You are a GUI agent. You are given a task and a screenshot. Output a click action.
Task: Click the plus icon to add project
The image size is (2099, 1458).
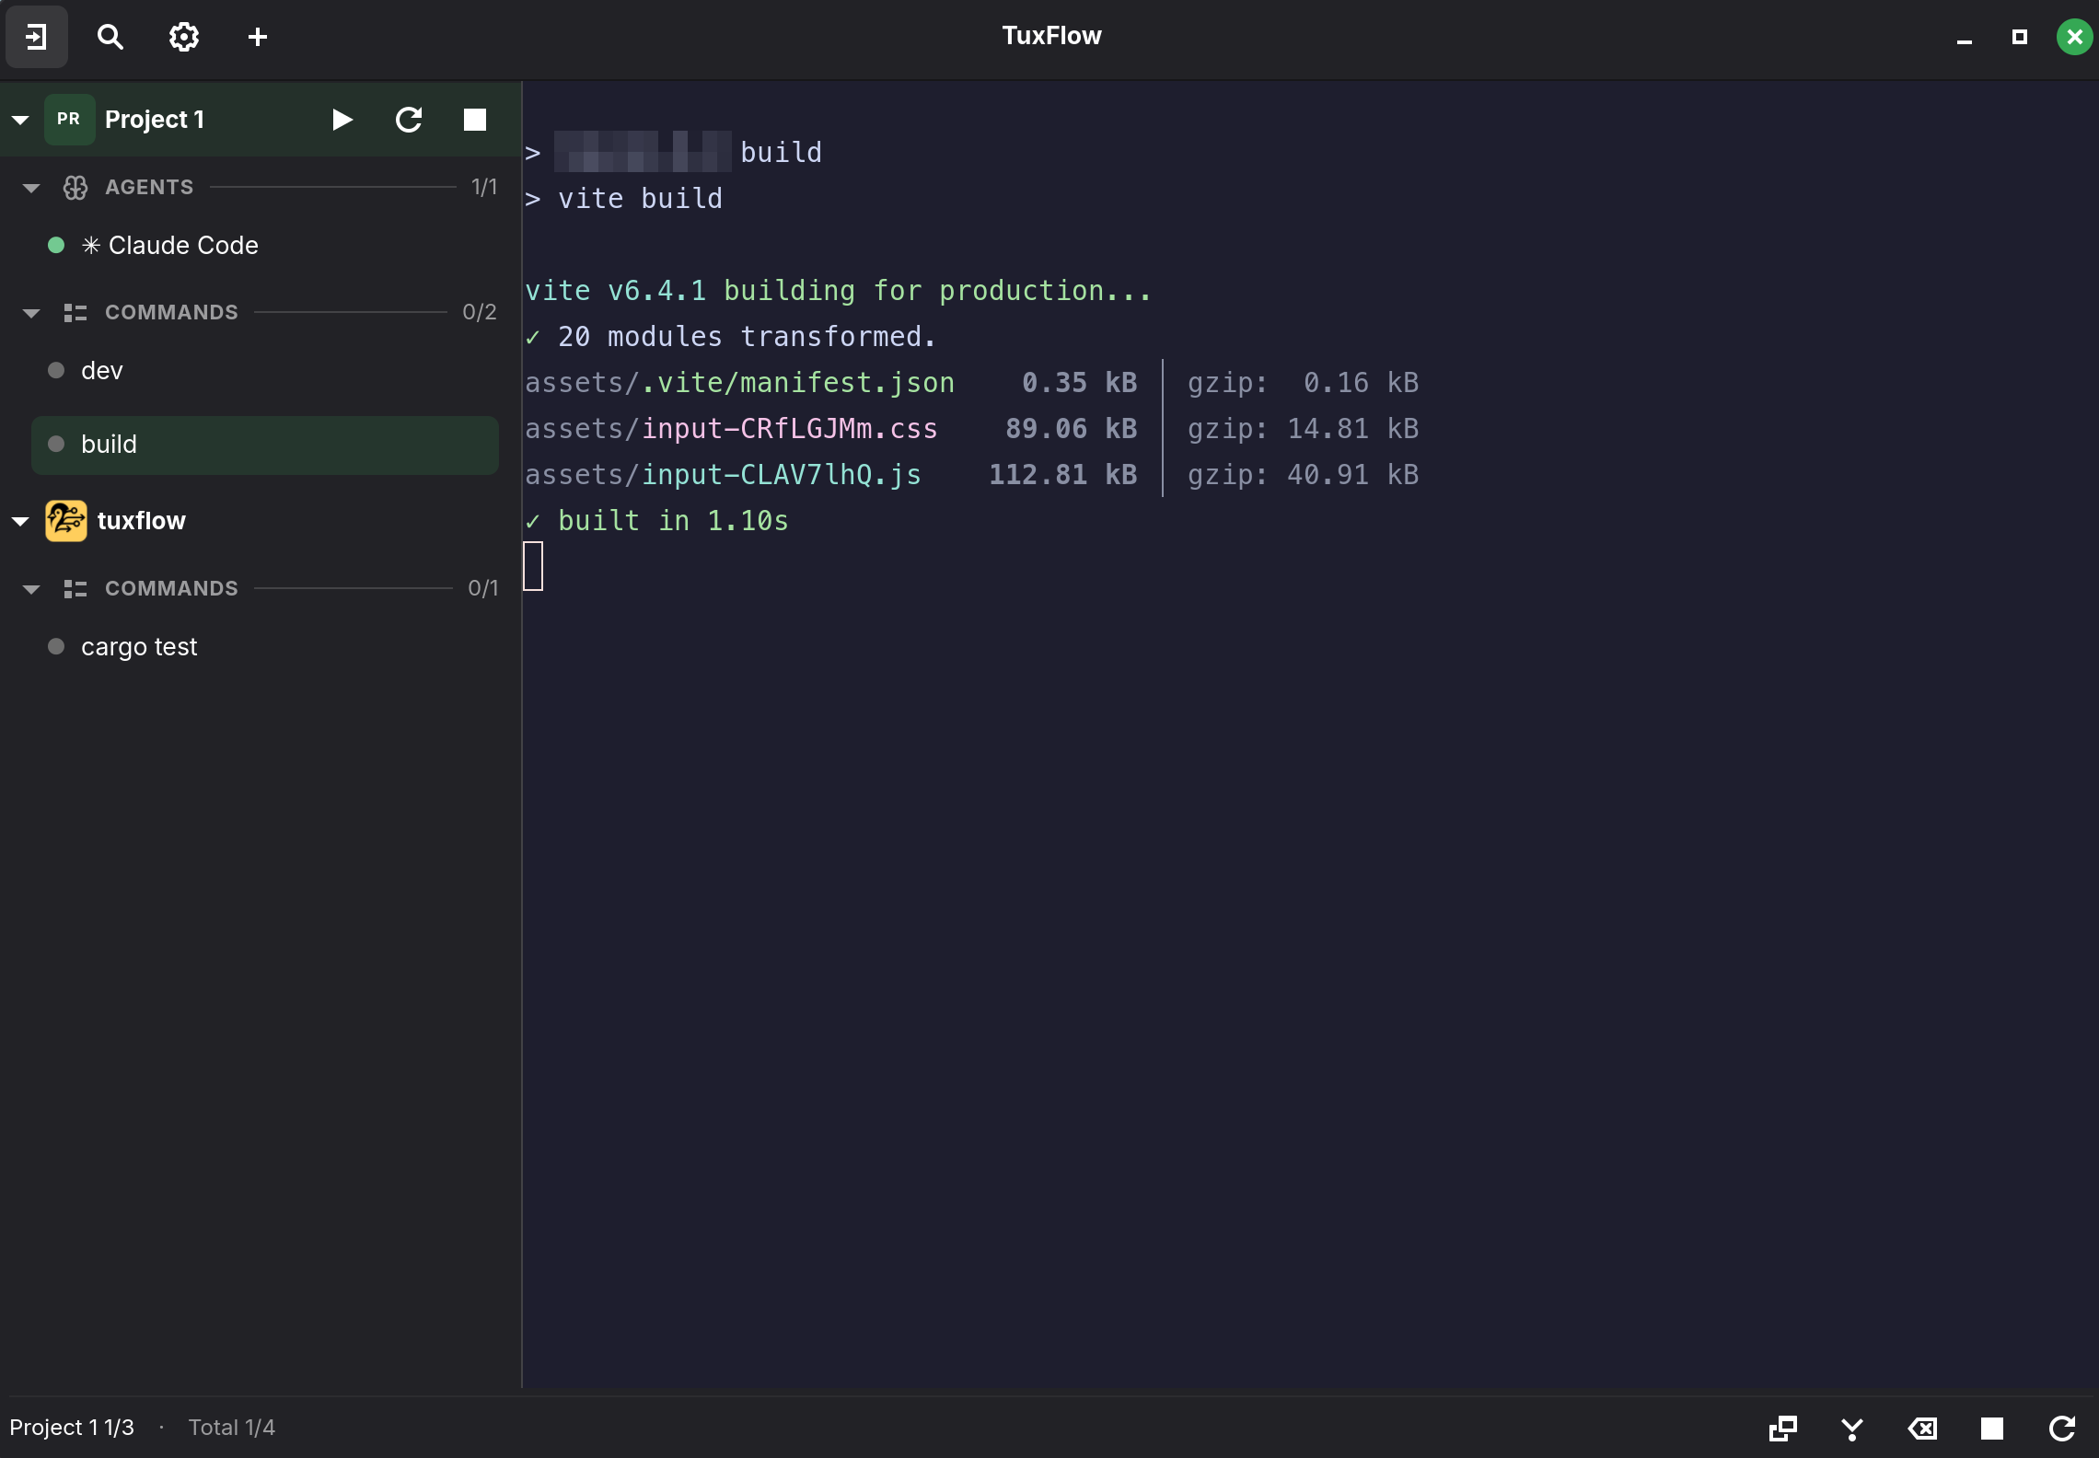[258, 37]
